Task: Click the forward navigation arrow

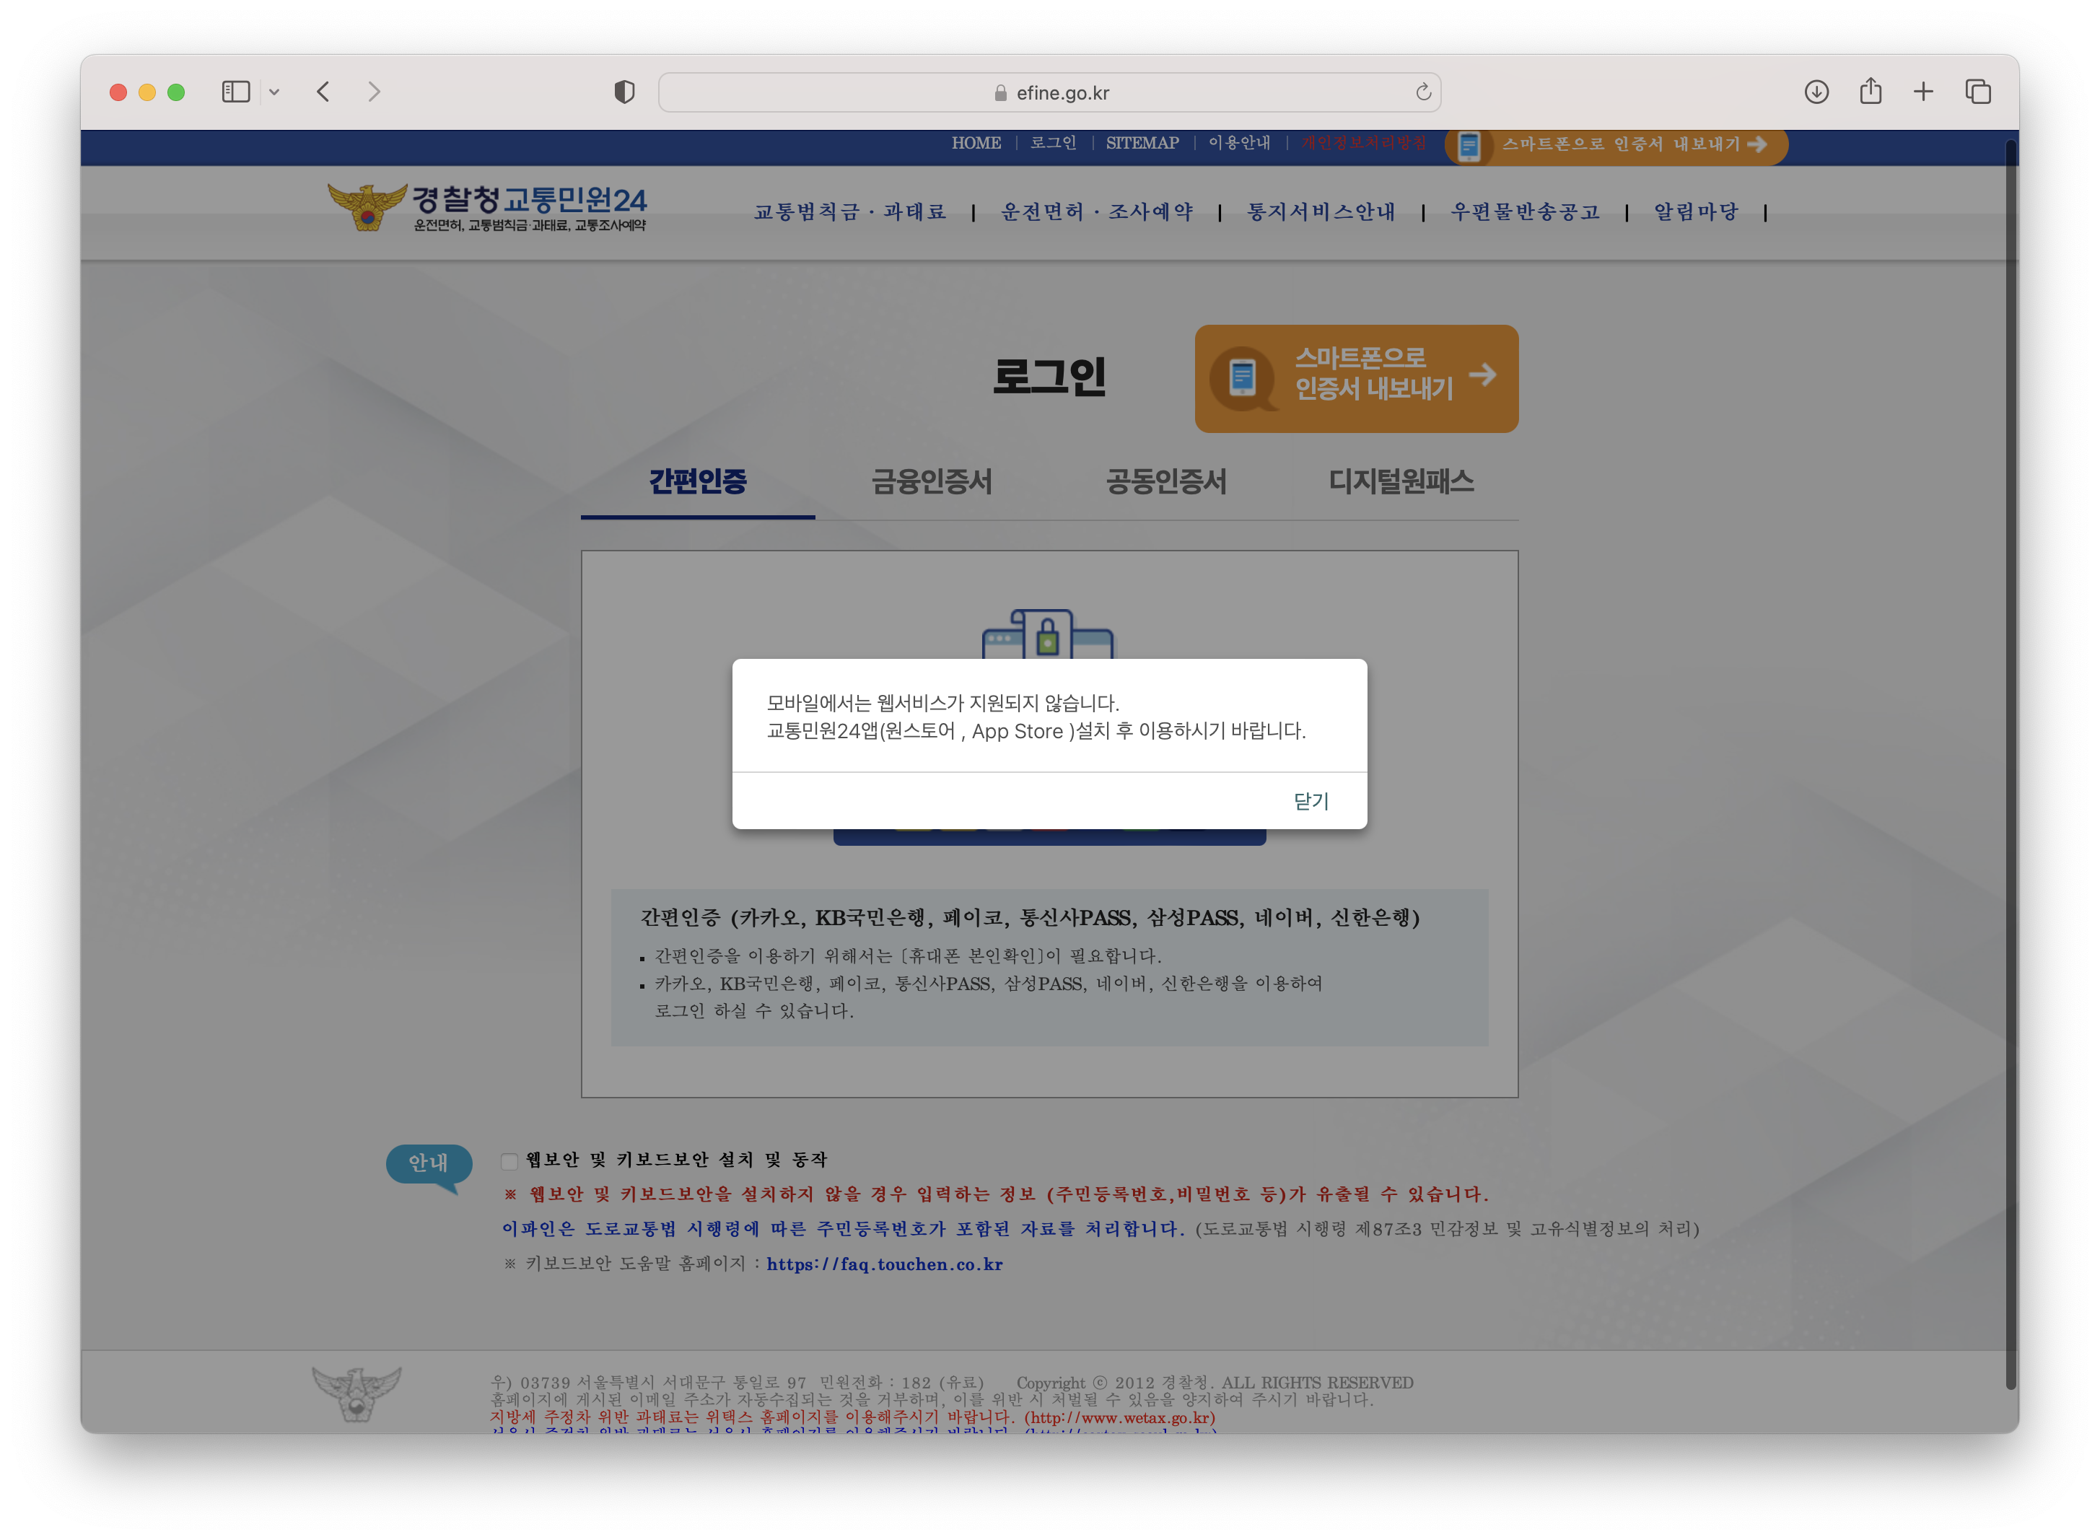Action: point(374,92)
